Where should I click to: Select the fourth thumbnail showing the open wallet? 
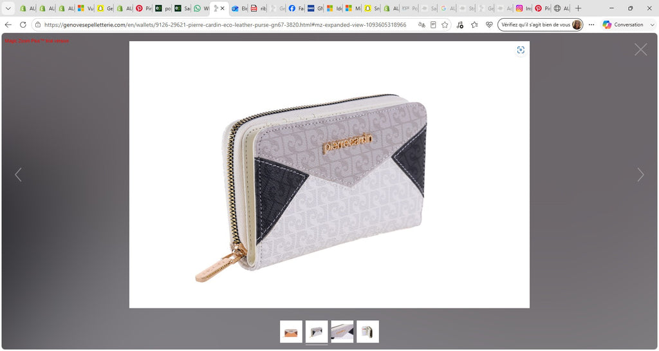(x=367, y=331)
